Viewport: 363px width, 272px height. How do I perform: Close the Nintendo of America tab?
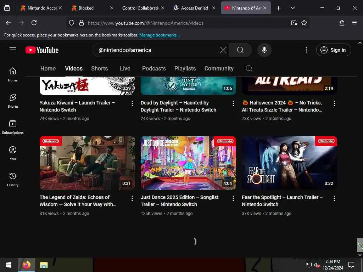pos(264,8)
